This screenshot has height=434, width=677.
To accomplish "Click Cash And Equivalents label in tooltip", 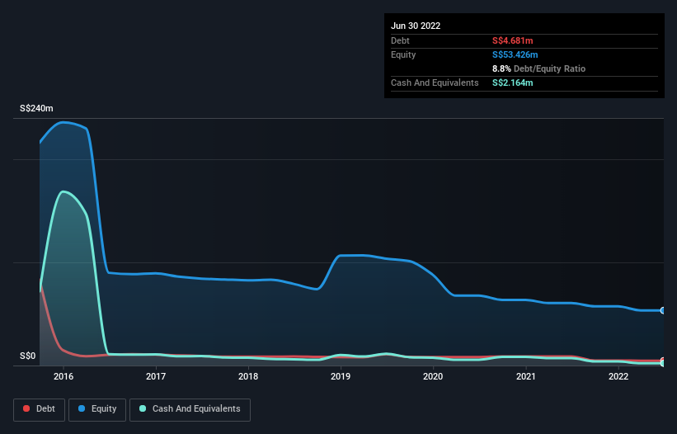I will pyautogui.click(x=435, y=83).
